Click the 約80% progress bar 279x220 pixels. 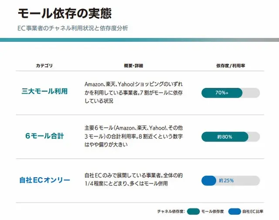click(x=230, y=137)
